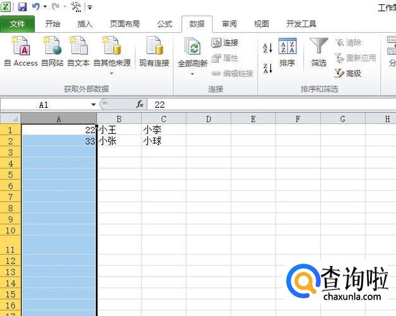Click Reapply filter (重新应用)
Viewport: 396px width, 316px height.
(355, 58)
